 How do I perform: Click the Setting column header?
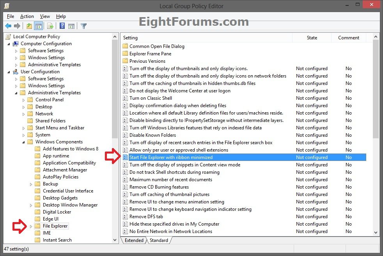coord(207,38)
